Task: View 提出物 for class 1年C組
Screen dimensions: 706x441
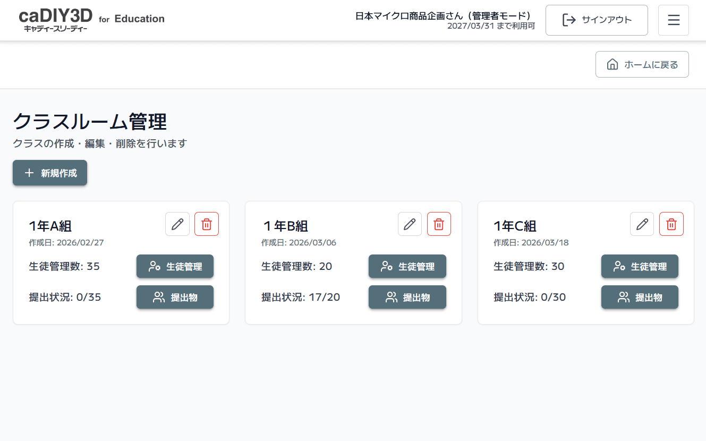Action: point(640,297)
